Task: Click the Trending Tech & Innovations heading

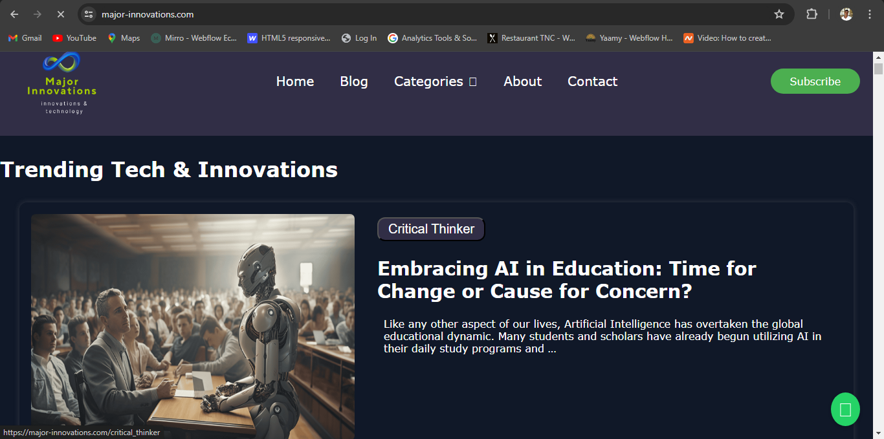Action: pos(169,169)
